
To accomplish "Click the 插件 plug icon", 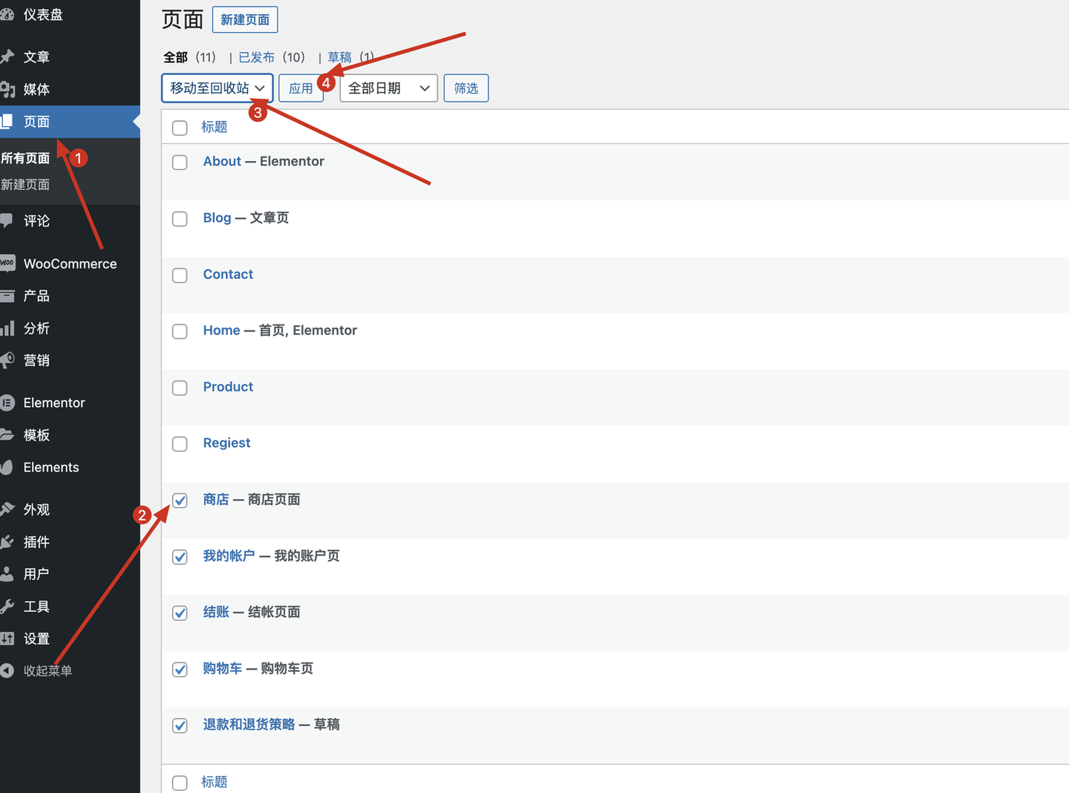I will tap(7, 542).
